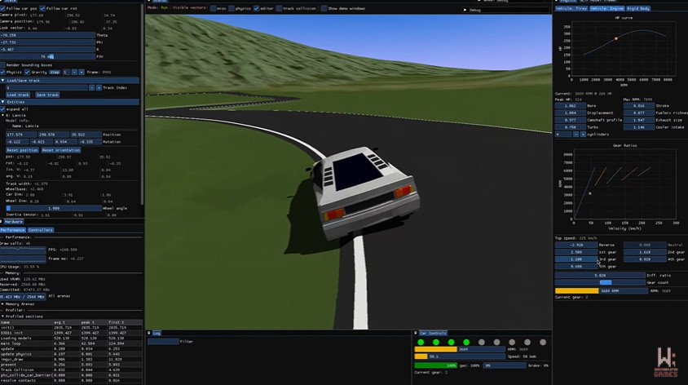Collapse the Entities section
Image resolution: width=688 pixels, height=385 pixels.
[3, 102]
